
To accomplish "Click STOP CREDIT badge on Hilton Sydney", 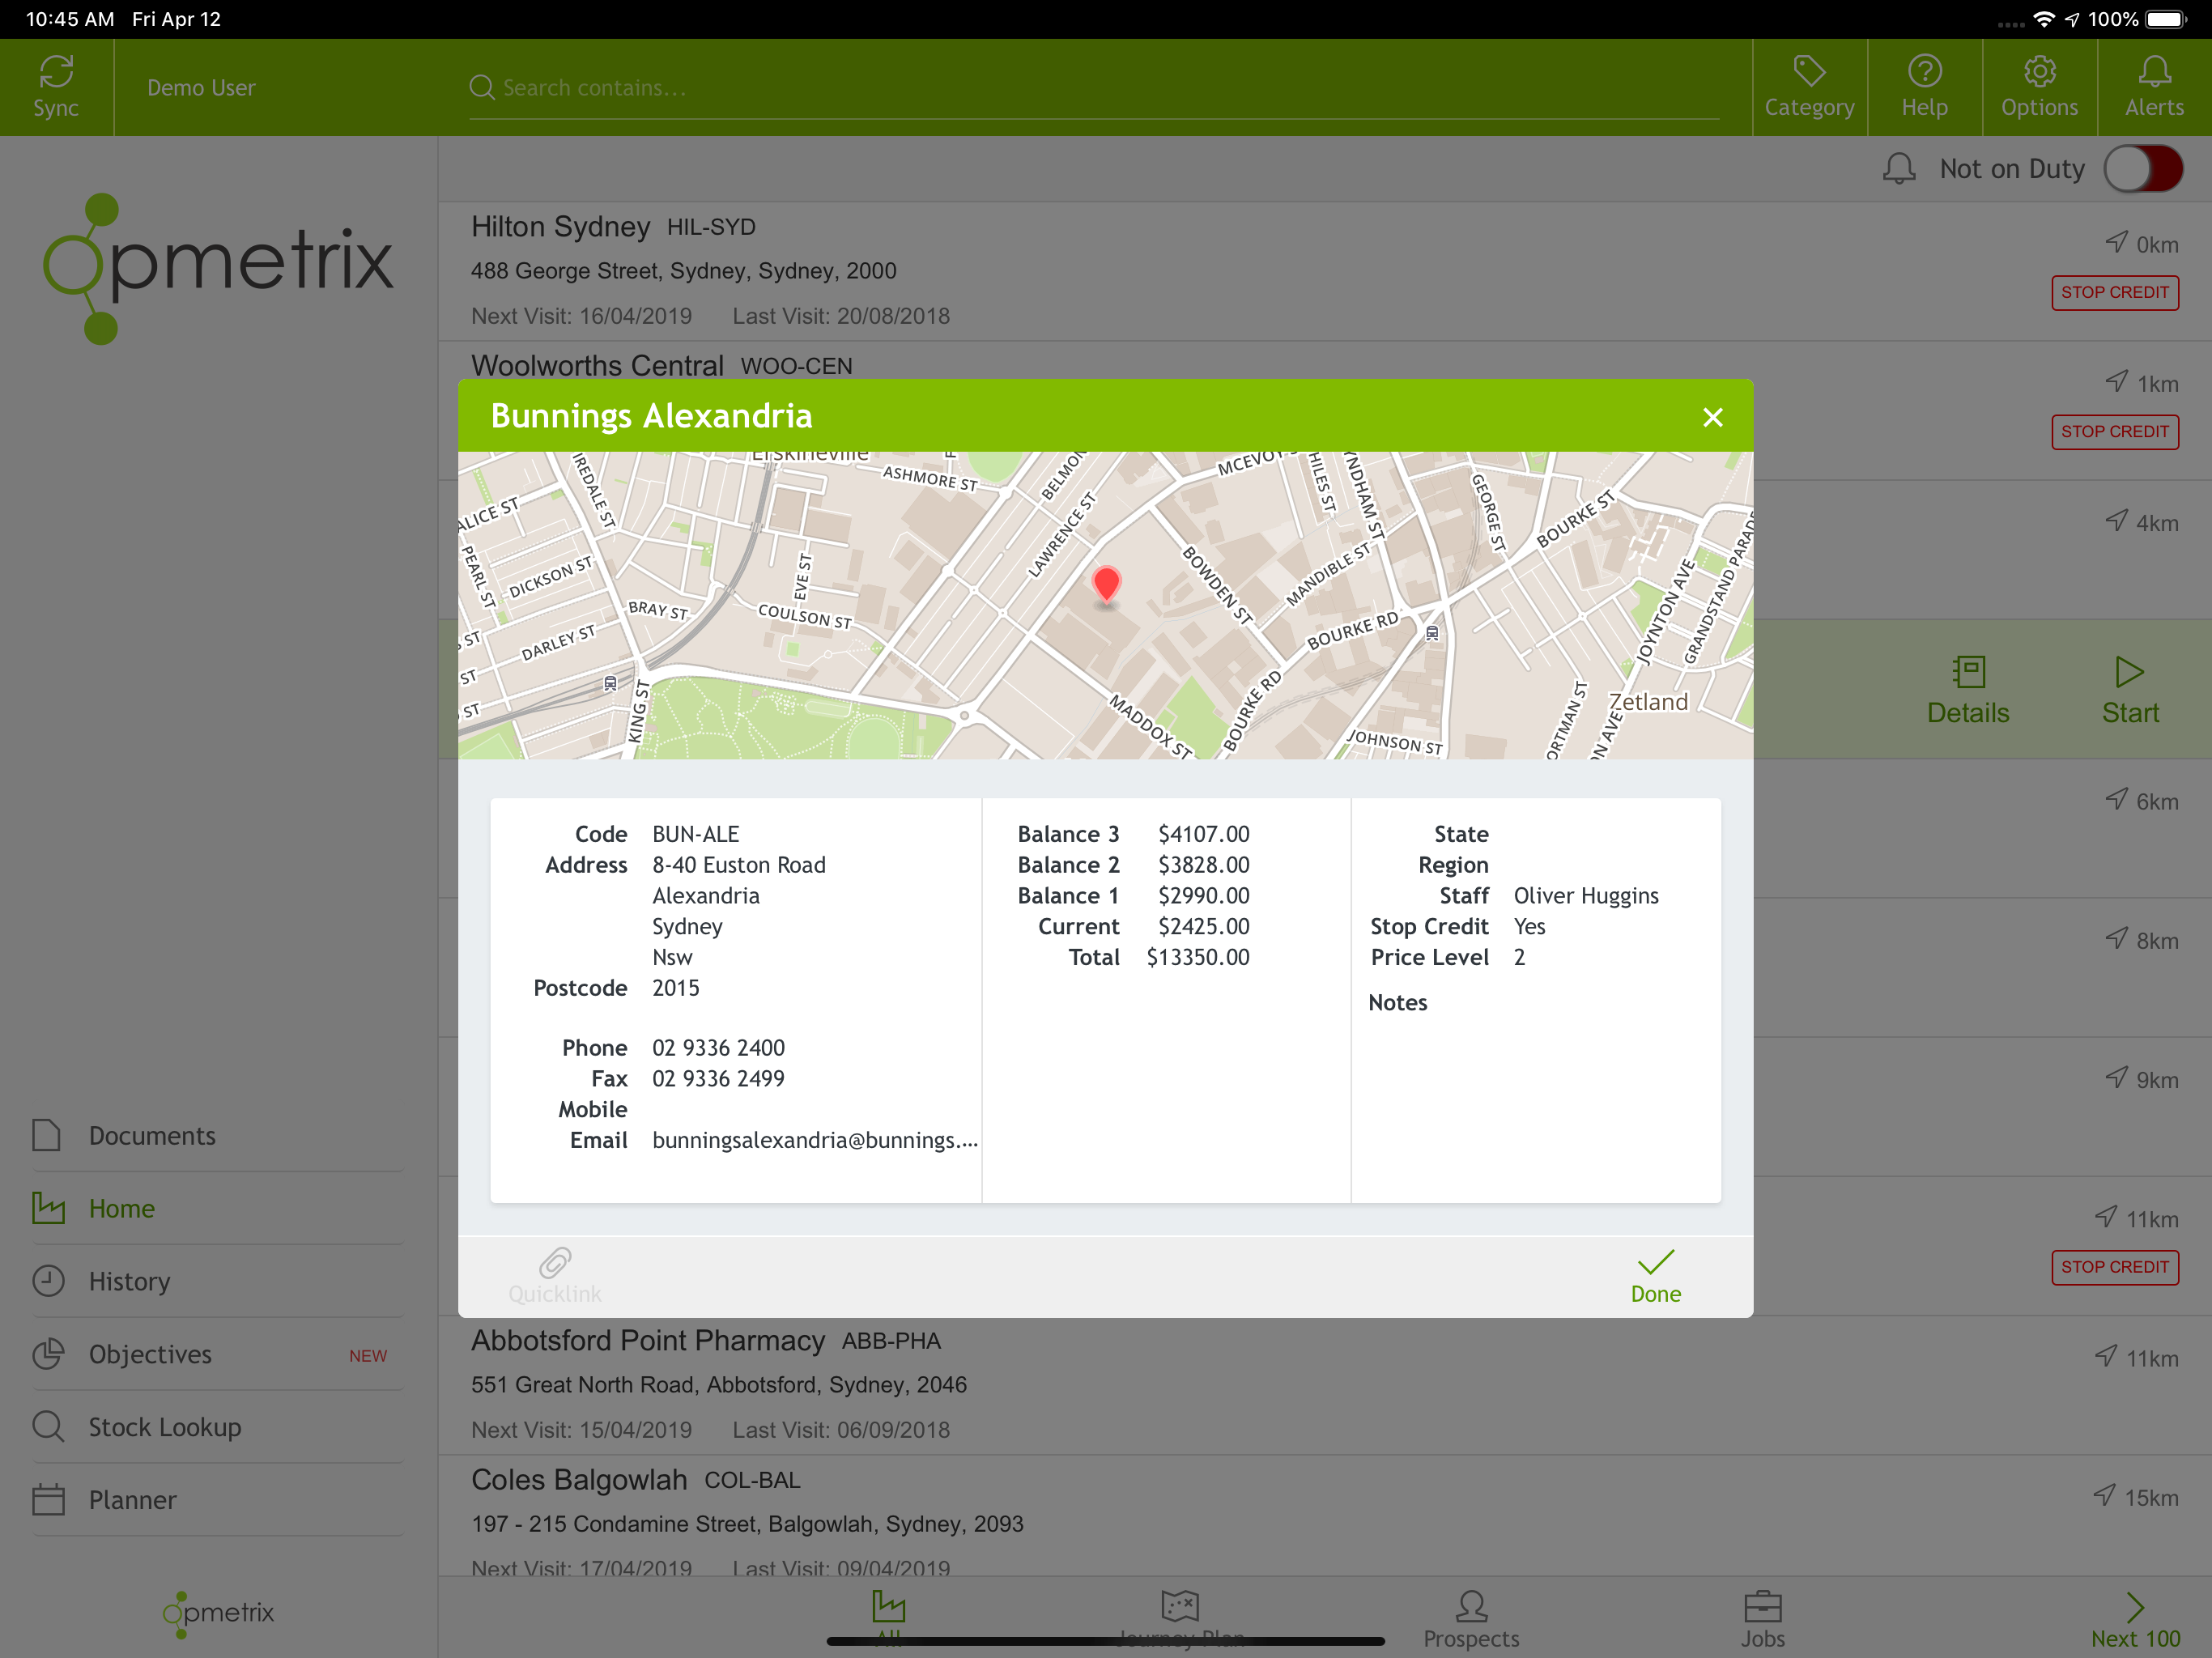I will [2114, 293].
